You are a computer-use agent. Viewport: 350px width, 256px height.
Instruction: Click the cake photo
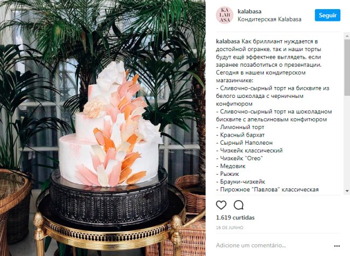click(103, 128)
